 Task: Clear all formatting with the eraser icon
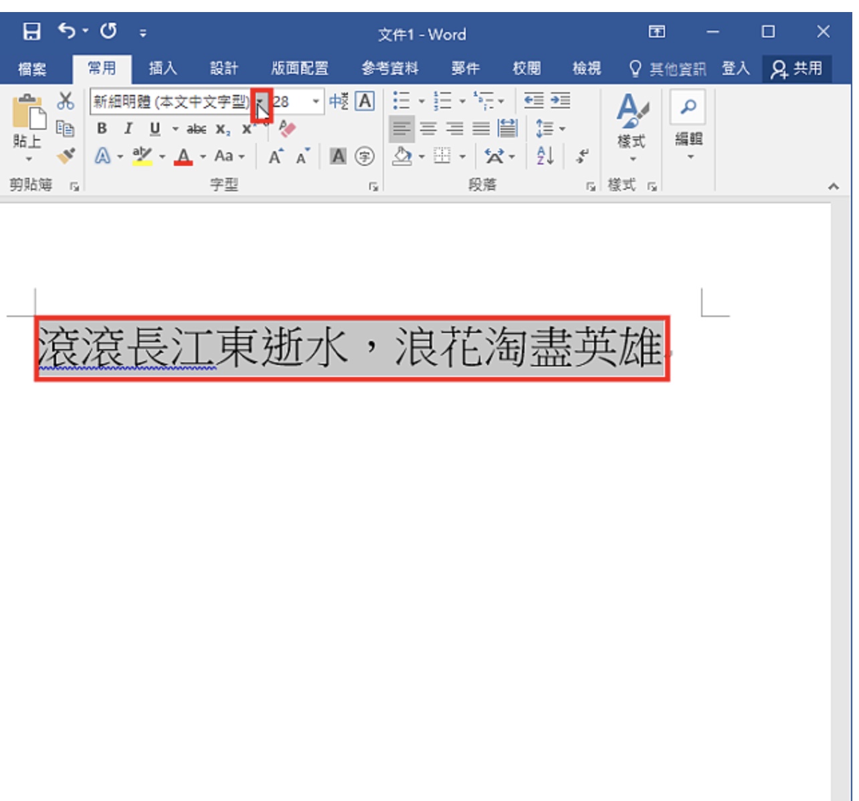pos(287,128)
